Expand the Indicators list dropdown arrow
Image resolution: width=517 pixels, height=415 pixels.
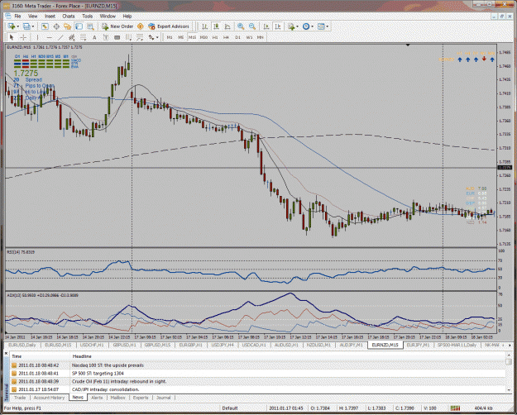297,26
